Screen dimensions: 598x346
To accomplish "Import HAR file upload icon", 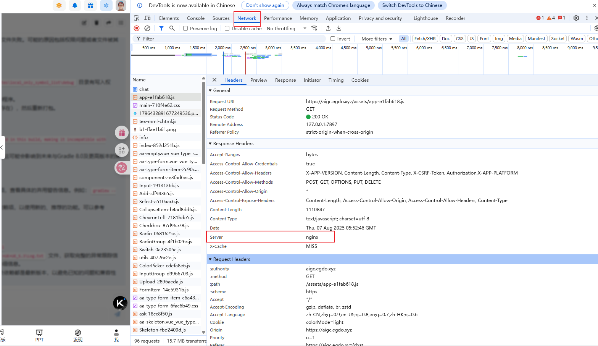I will point(328,28).
